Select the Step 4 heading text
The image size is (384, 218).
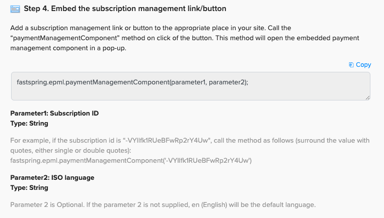tap(125, 9)
